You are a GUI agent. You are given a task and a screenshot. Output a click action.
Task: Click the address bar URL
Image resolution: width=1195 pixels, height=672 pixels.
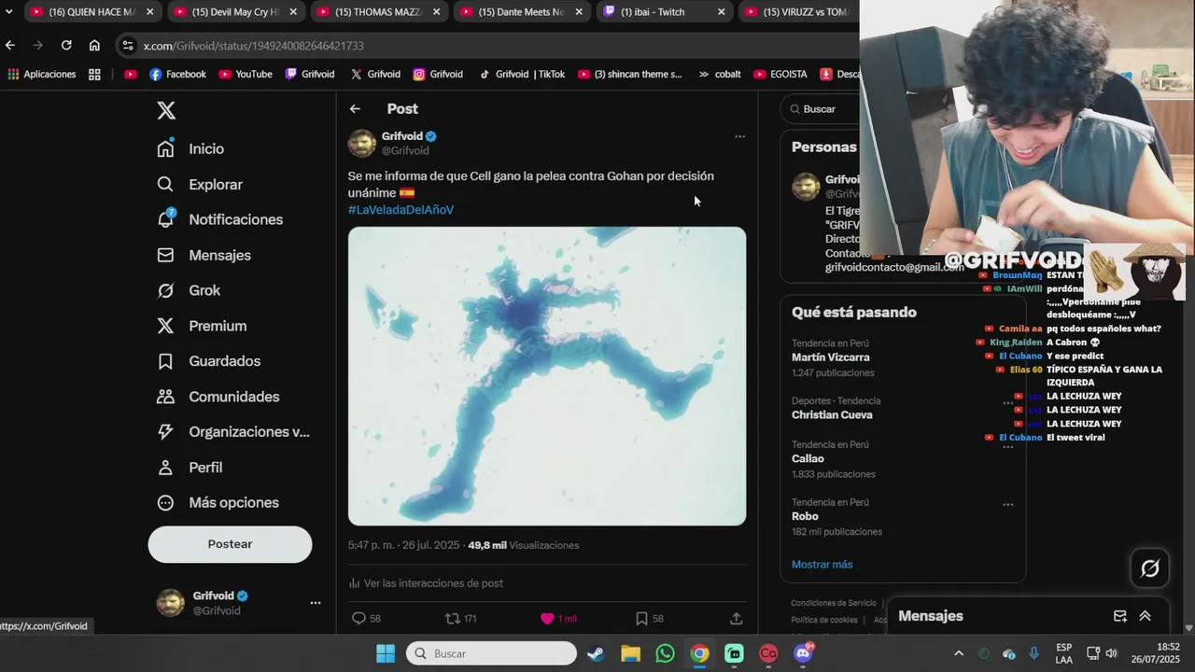(x=254, y=46)
